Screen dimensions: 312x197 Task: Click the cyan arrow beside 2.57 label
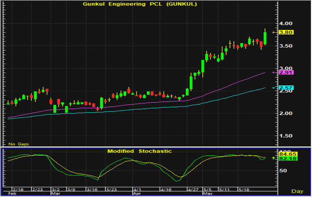point(274,88)
